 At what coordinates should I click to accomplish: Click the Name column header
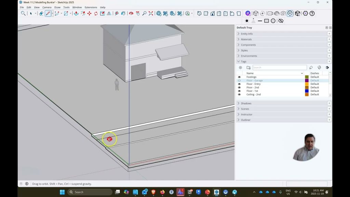click(x=250, y=73)
